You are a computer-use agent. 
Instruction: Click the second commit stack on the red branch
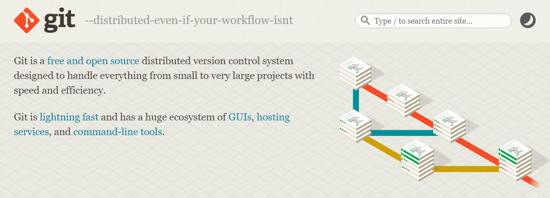(404, 98)
